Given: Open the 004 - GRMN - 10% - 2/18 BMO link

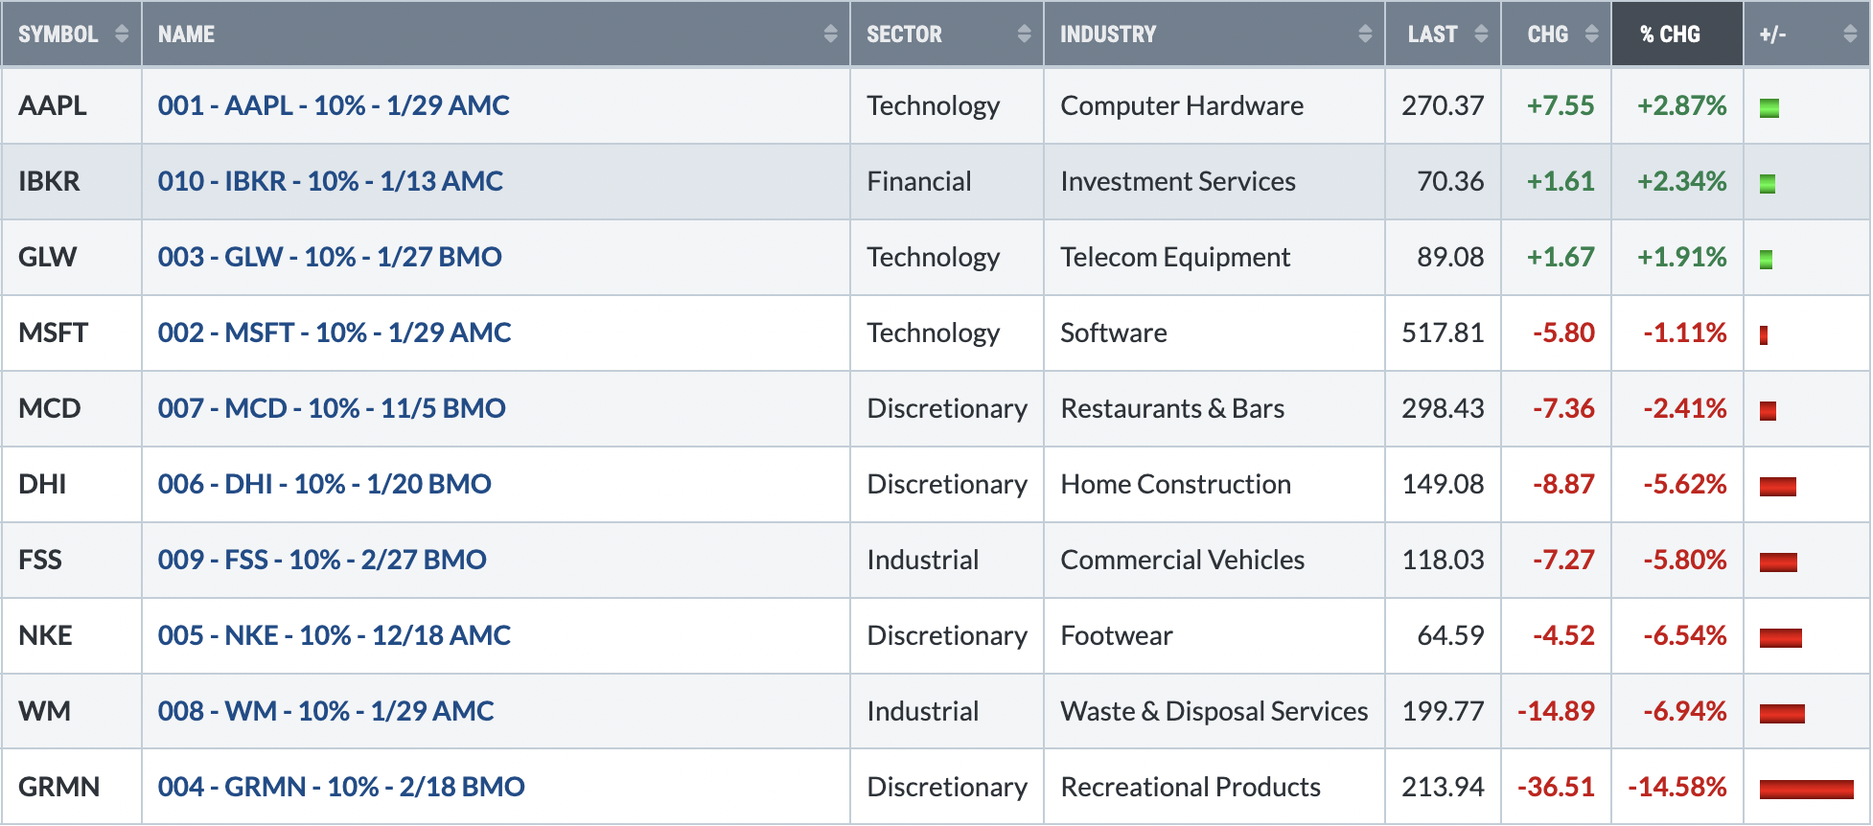Looking at the screenshot, I should (x=341, y=787).
